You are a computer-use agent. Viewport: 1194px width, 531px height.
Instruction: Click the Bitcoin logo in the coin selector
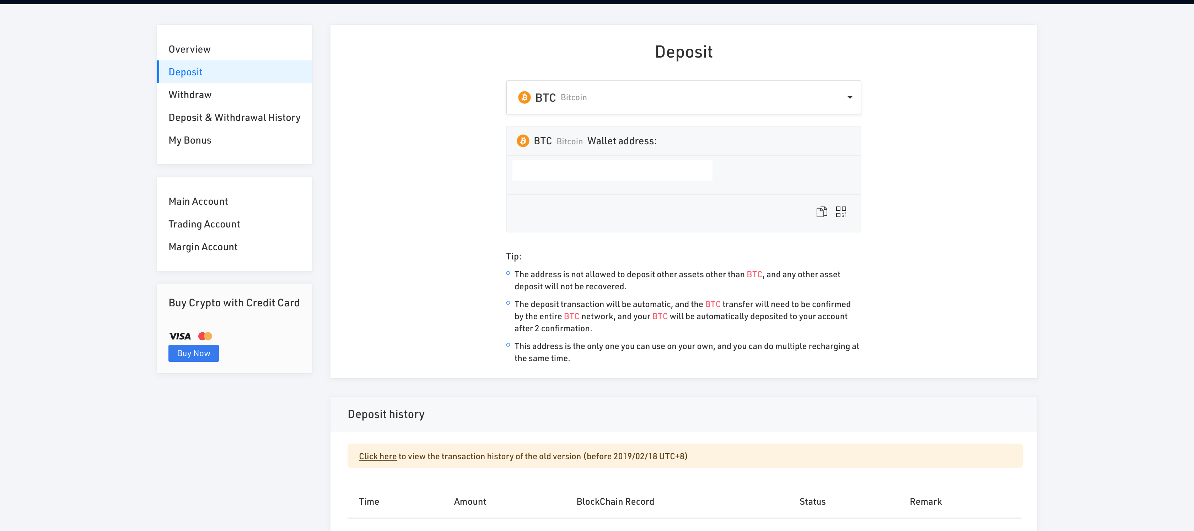(x=524, y=97)
